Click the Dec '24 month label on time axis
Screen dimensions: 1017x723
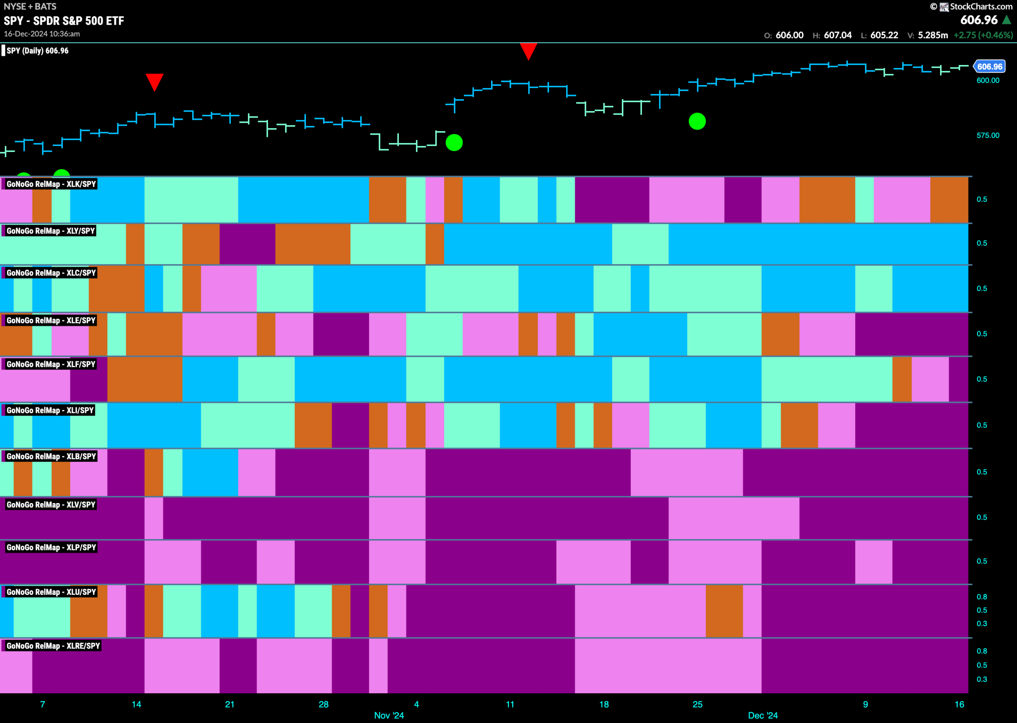(763, 715)
